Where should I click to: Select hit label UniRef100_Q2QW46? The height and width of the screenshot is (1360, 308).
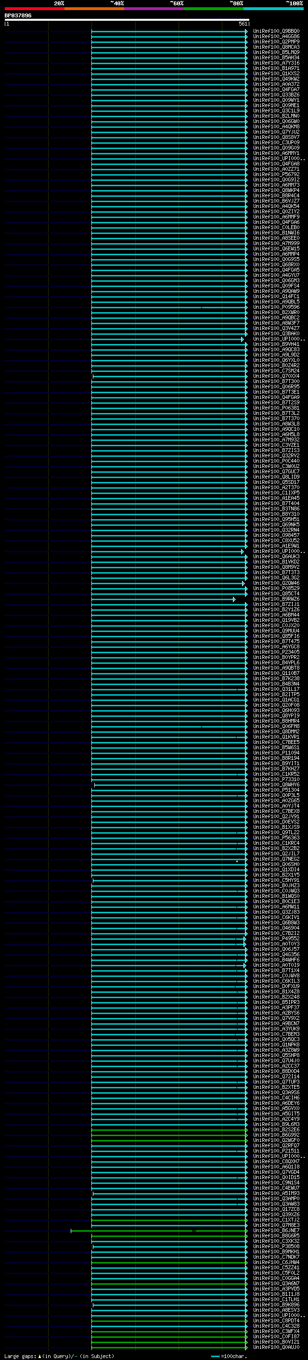pos(276,583)
